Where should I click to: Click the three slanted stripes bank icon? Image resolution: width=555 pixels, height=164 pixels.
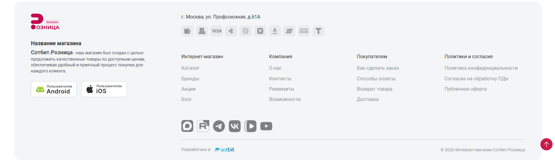pos(289,31)
